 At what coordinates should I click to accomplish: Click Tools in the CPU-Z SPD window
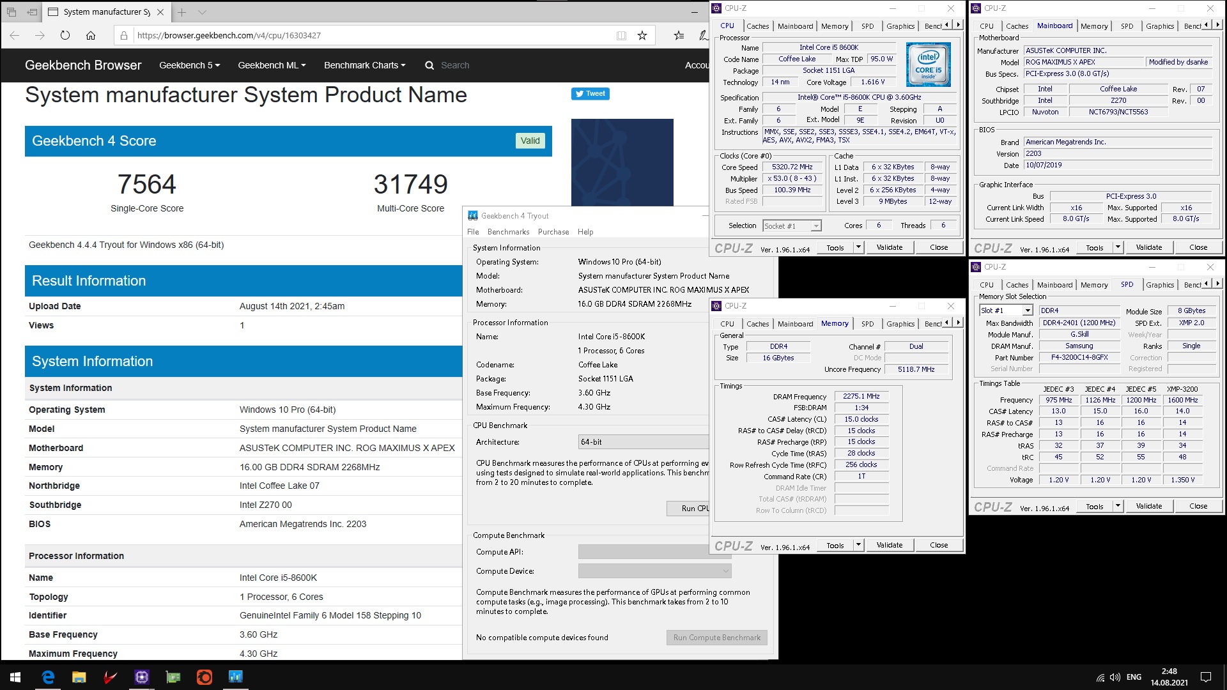tap(1095, 506)
